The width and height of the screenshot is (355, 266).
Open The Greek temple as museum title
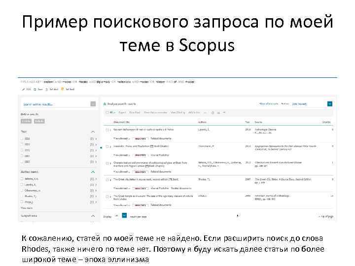(x=153, y=198)
